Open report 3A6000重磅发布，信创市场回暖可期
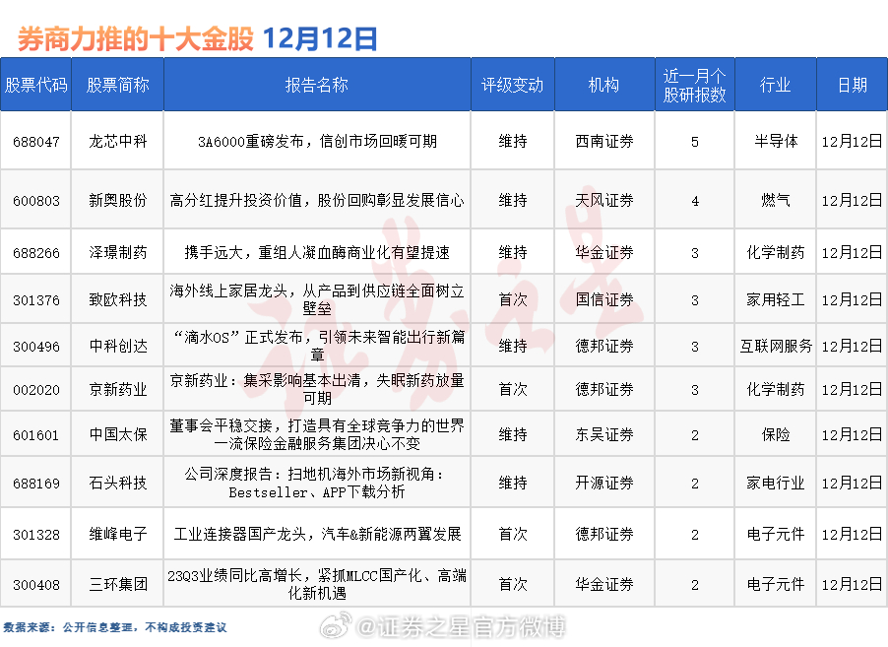The height and width of the screenshot is (647, 888). [317, 141]
